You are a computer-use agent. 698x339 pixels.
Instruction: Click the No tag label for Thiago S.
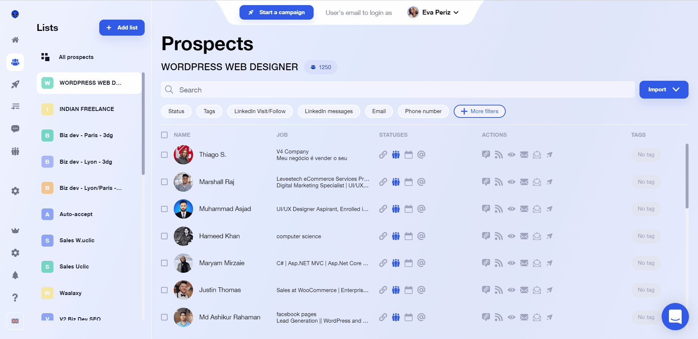pyautogui.click(x=646, y=155)
